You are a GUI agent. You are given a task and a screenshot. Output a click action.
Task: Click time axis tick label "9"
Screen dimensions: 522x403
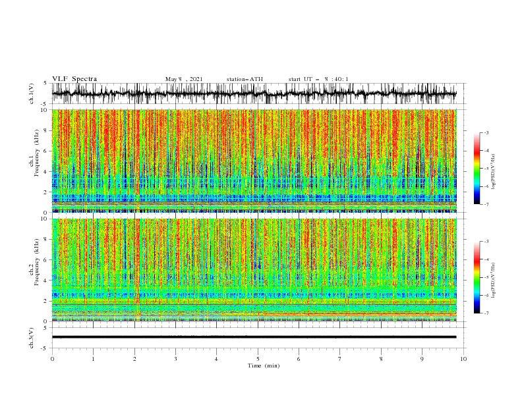[x=422, y=359]
